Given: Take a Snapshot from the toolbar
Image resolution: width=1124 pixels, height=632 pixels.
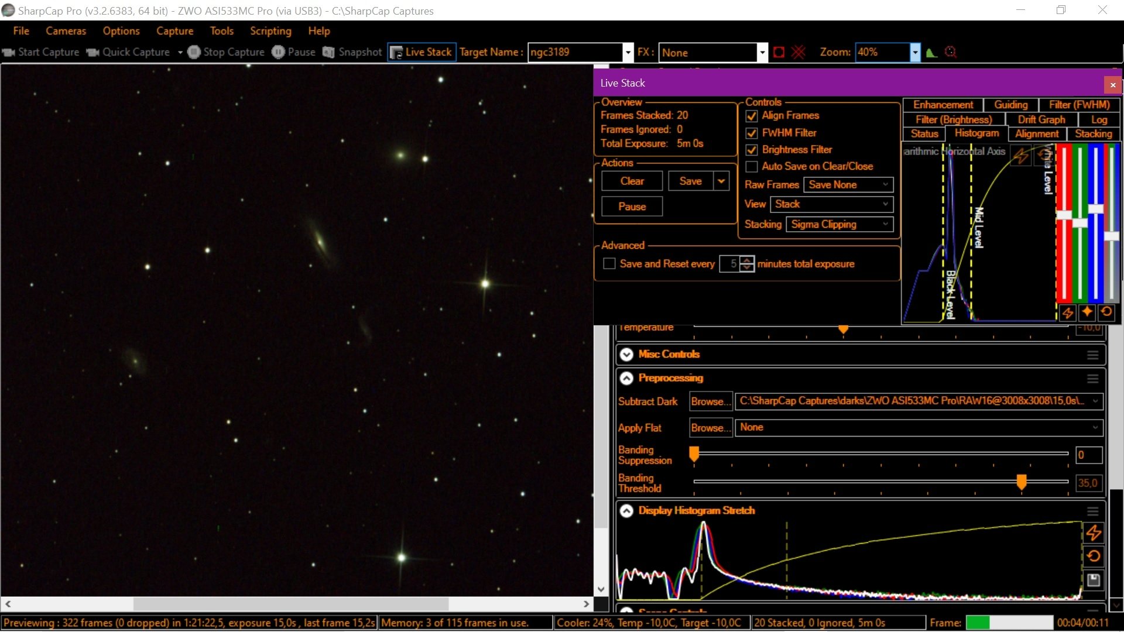Looking at the screenshot, I should click(x=352, y=52).
